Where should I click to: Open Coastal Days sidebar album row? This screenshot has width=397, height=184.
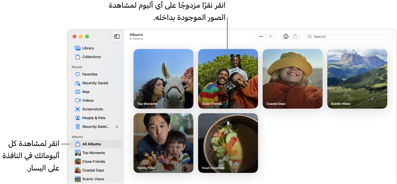[96, 170]
